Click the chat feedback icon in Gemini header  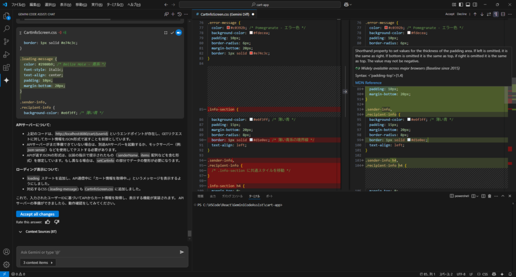(x=166, y=14)
